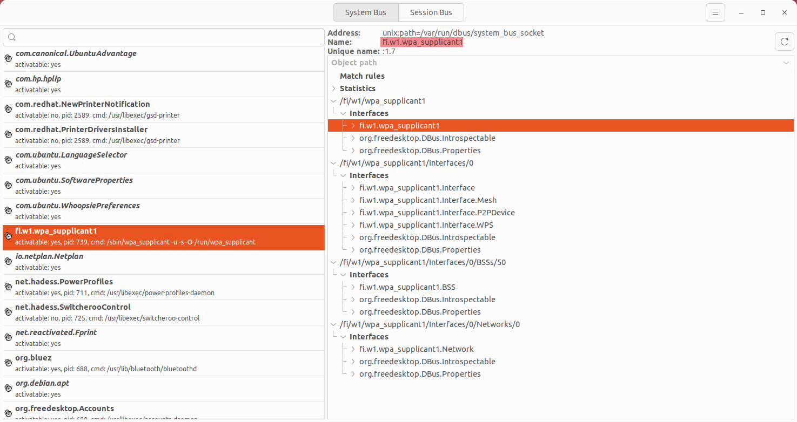This screenshot has width=797, height=422.
Task: Click the gear icon in the selected wpa_supplicant list row
Action: point(9,236)
